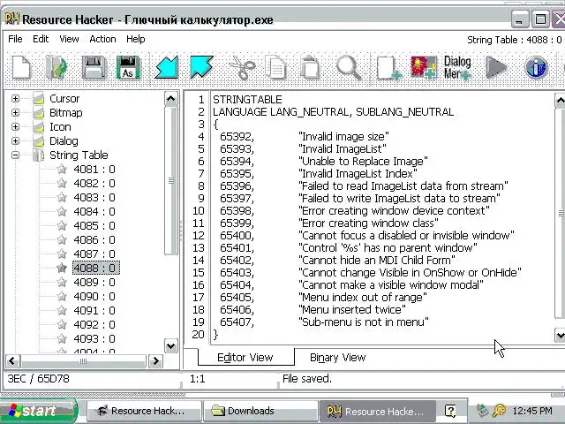Click the active Resource Hacke taskbar button
The height and width of the screenshot is (424, 565).
pyautogui.click(x=377, y=411)
